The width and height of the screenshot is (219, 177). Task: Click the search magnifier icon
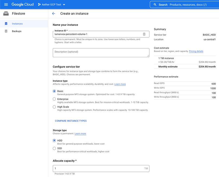[155, 5]
